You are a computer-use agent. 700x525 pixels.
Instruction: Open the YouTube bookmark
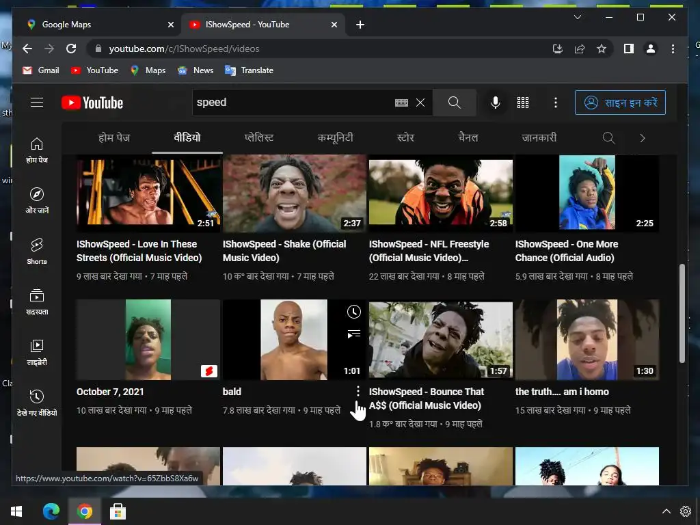[x=94, y=70]
